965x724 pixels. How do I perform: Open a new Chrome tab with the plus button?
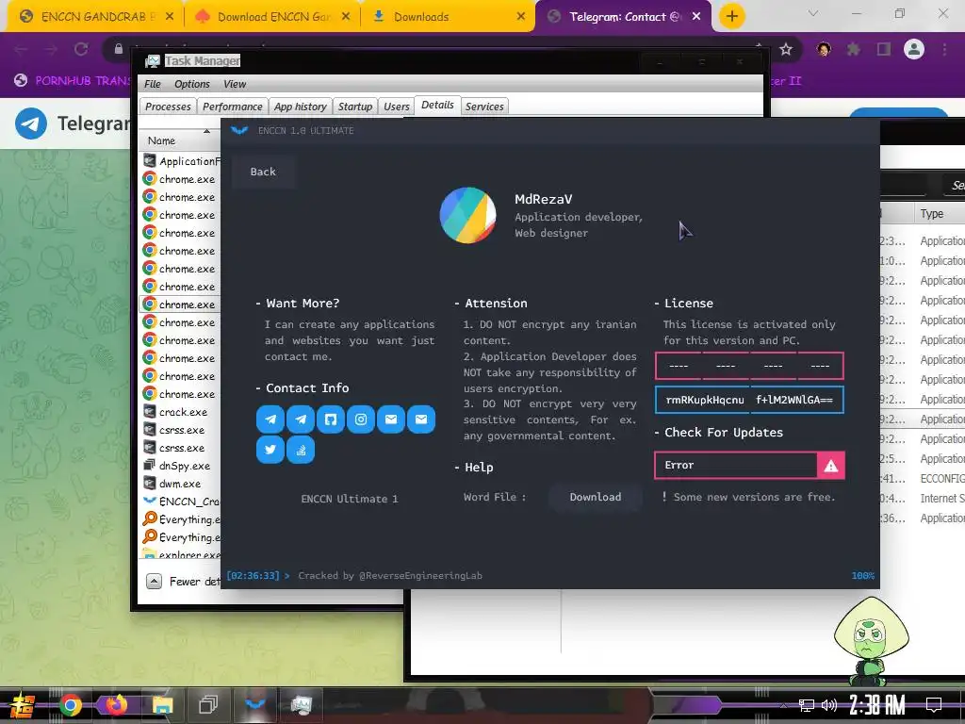point(731,16)
